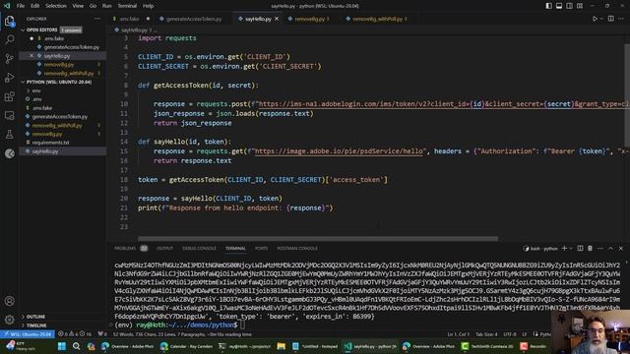This screenshot has width=630, height=354.
Task: Split the editor to the right
Action: coord(610,19)
